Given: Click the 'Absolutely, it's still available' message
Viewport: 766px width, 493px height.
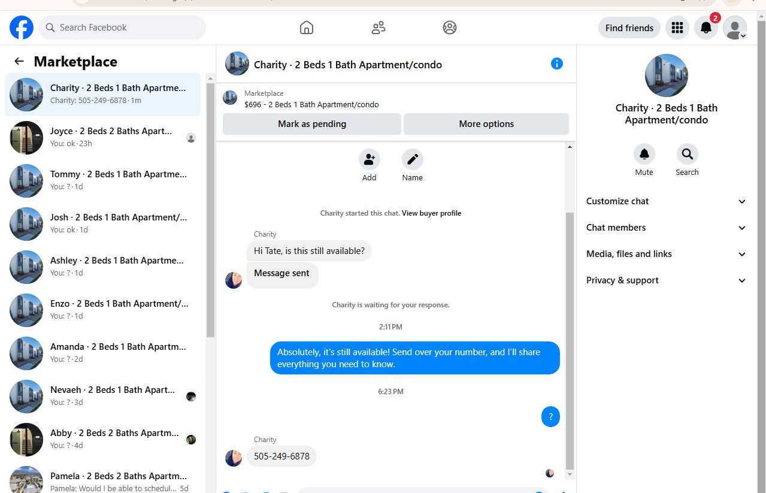Looking at the screenshot, I should [x=415, y=358].
